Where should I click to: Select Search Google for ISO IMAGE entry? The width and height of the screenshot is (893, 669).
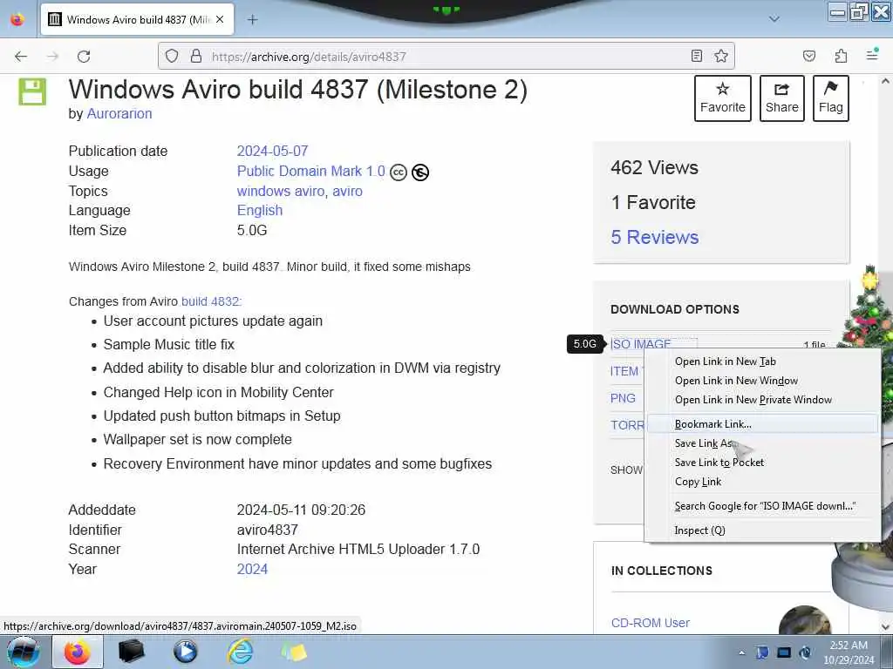762,506
